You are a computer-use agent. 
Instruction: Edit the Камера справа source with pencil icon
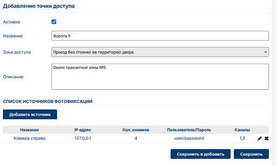pos(259,138)
